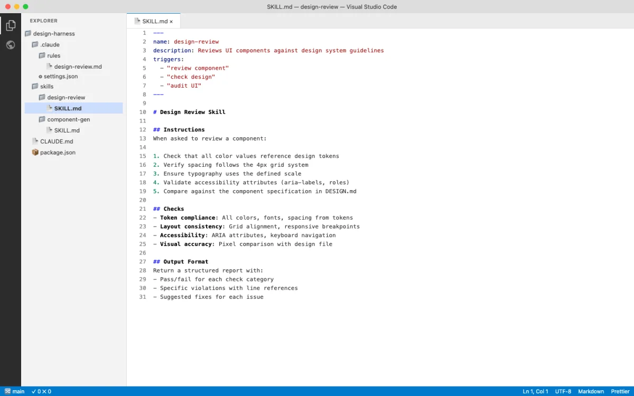The width and height of the screenshot is (634, 396).
Task: Click the 'name: design-review' line
Action: click(x=186, y=42)
